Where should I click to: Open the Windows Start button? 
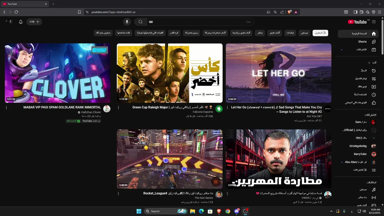(139, 211)
